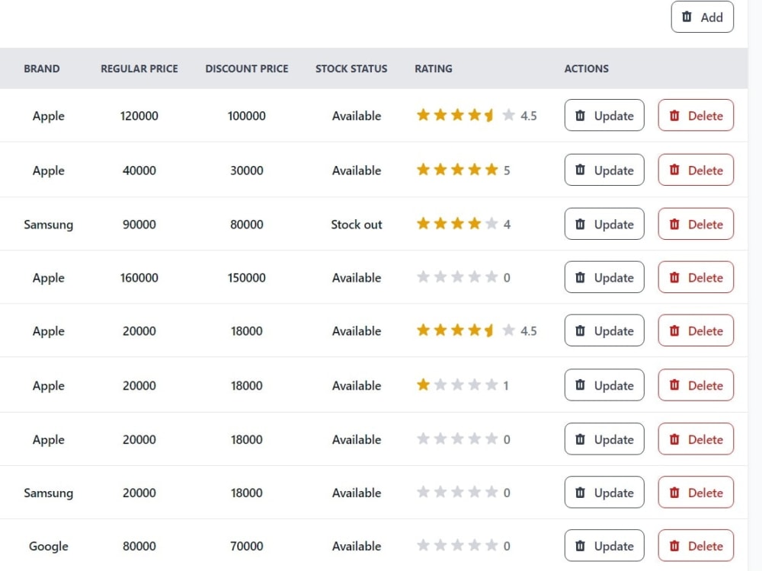Viewport: 762px width, 571px height.
Task: Click the DISCOUNT PRICE column header
Action: [x=247, y=69]
